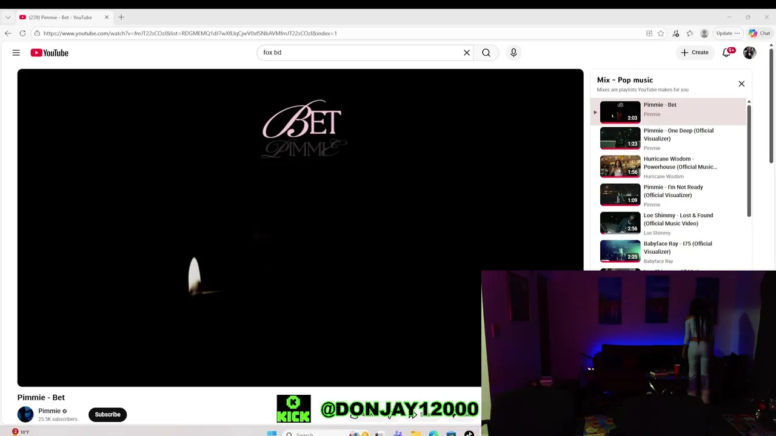
Task: Close the Mix - Pop music panel
Action: pos(741,84)
